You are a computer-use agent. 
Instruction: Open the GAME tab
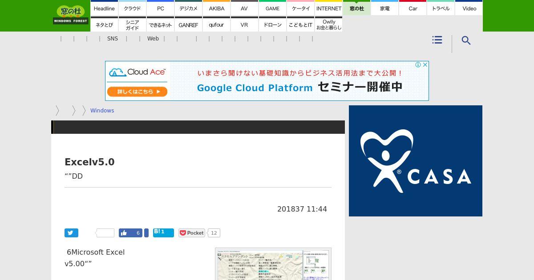272,8
